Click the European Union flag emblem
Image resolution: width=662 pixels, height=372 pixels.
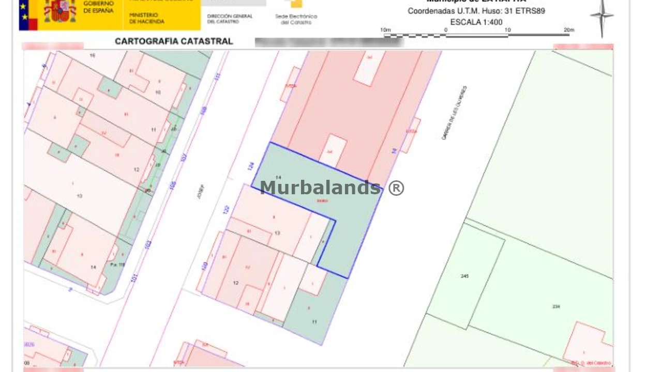point(27,14)
